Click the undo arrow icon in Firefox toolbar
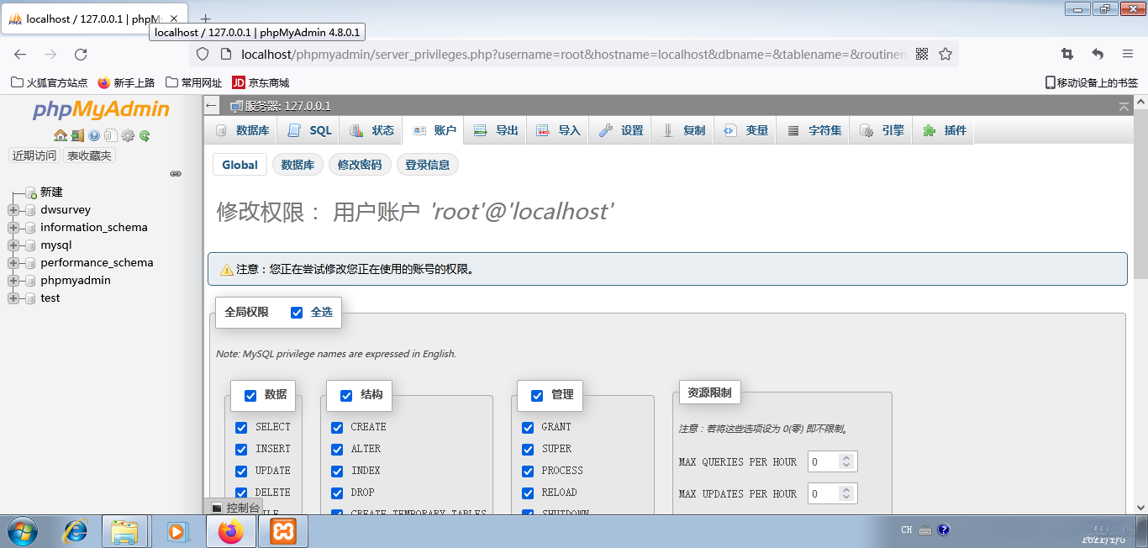Screen dimensions: 1148x548 pos(1098,54)
